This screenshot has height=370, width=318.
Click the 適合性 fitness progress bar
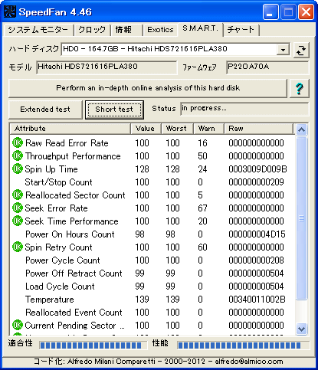click(x=93, y=345)
